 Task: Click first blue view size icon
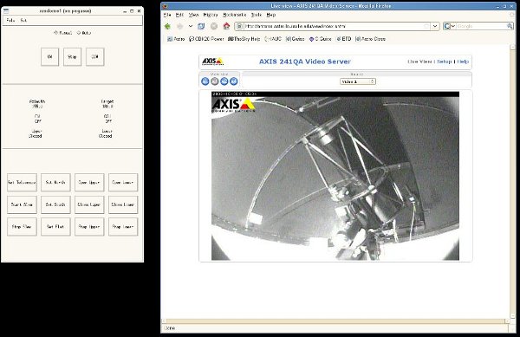[x=205, y=81]
